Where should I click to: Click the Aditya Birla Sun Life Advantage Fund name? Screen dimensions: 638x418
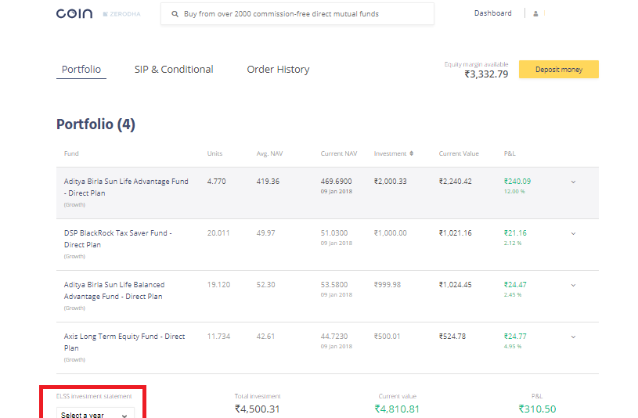click(x=126, y=187)
